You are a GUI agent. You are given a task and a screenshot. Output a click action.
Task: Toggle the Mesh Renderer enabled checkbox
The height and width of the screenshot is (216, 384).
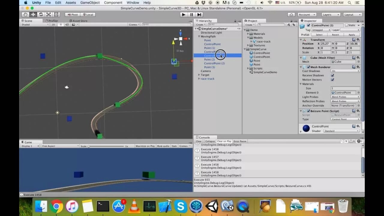308,67
